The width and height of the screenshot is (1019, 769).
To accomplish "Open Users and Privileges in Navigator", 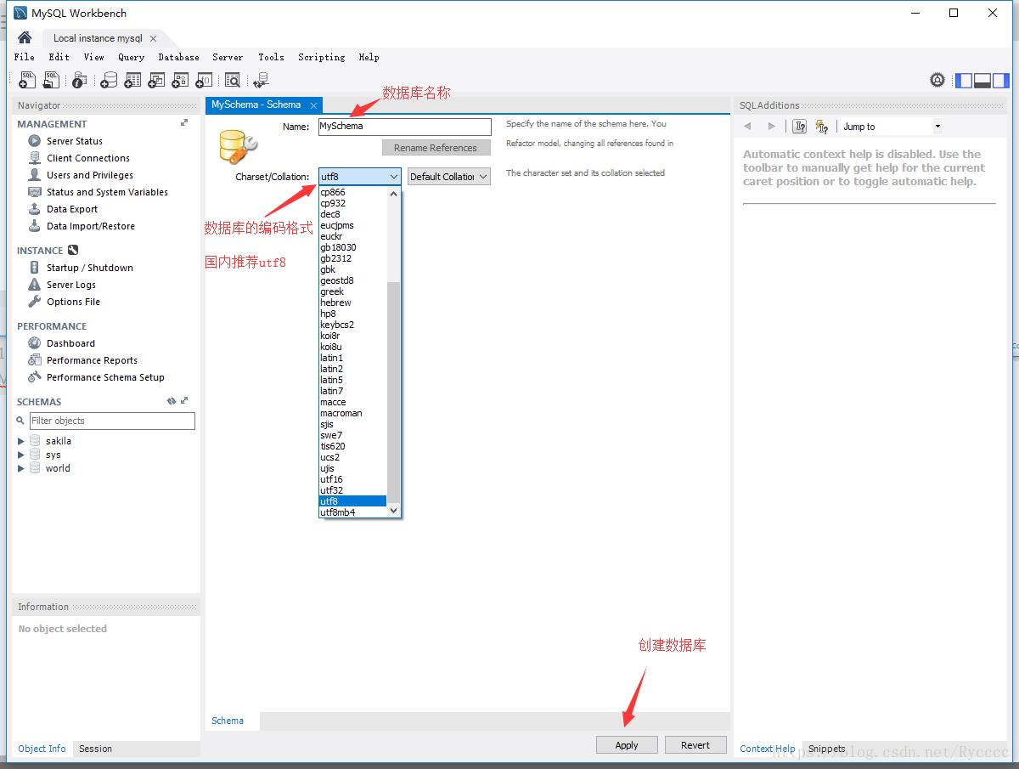I will tap(90, 175).
